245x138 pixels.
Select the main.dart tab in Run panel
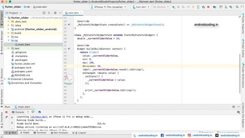(x=23, y=107)
